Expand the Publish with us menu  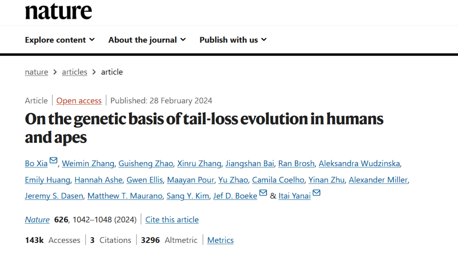pos(233,40)
